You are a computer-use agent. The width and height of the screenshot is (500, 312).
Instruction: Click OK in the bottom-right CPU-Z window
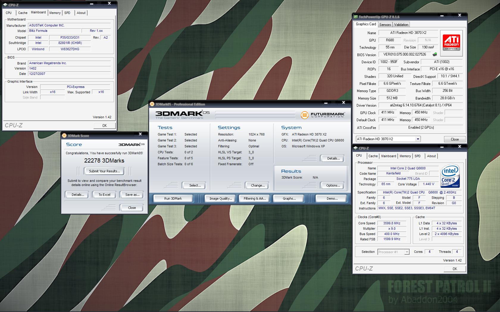coord(455,269)
